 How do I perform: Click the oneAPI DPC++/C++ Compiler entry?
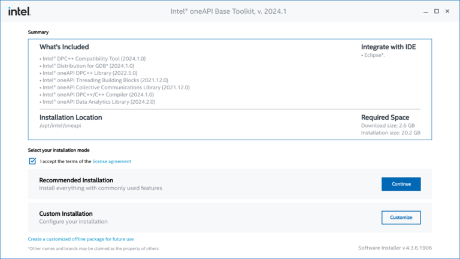(98, 95)
